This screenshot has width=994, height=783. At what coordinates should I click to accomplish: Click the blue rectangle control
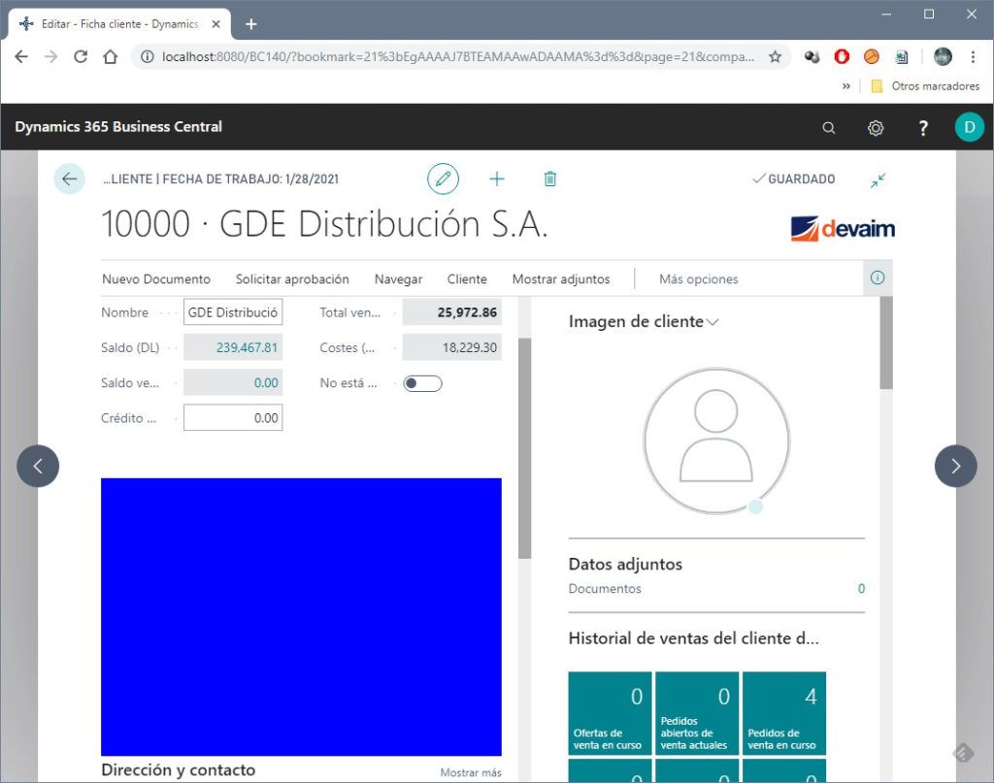301,617
